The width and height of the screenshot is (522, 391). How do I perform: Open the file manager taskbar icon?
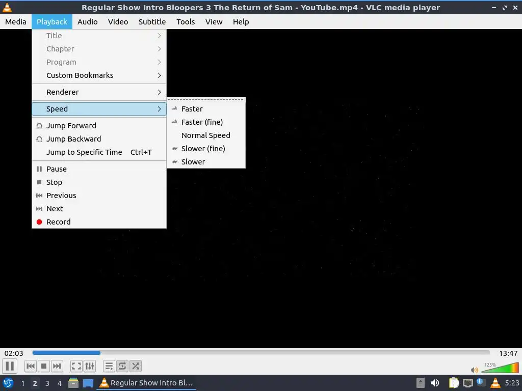point(73,383)
